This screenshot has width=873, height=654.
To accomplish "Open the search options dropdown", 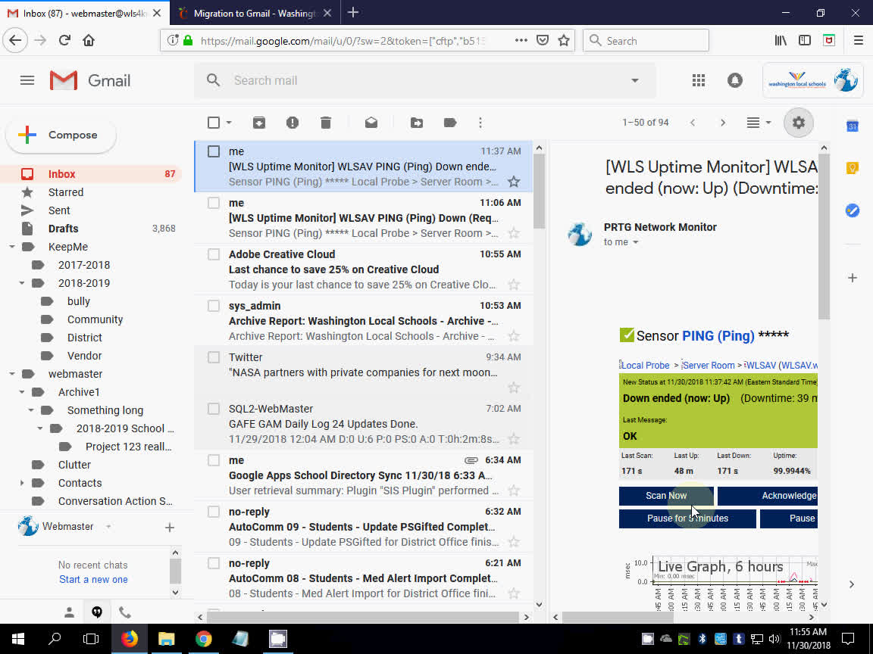I will pyautogui.click(x=635, y=79).
